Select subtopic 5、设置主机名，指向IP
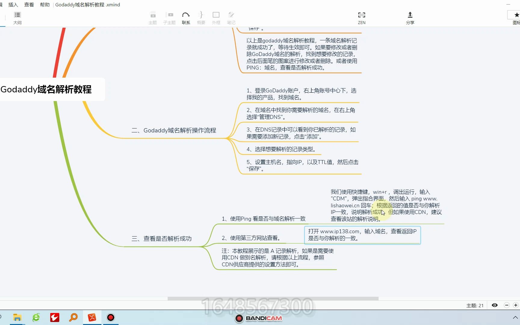The height and width of the screenshot is (325, 520). pyautogui.click(x=302, y=166)
